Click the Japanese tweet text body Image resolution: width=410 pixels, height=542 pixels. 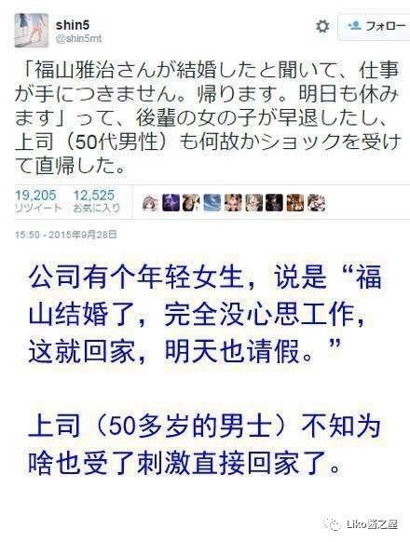(x=208, y=118)
